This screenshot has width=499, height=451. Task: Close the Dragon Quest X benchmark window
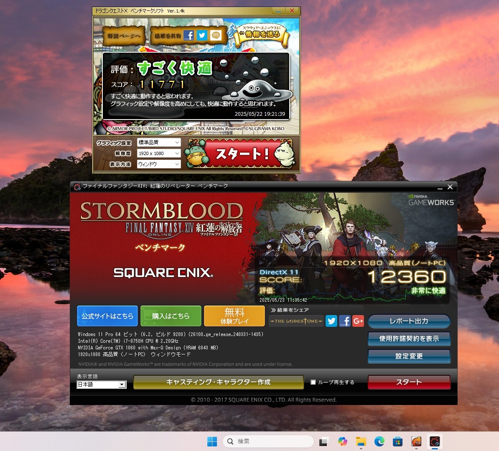click(x=292, y=11)
